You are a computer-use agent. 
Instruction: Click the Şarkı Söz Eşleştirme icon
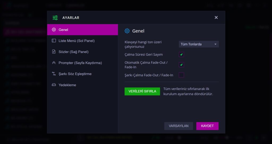(54, 74)
